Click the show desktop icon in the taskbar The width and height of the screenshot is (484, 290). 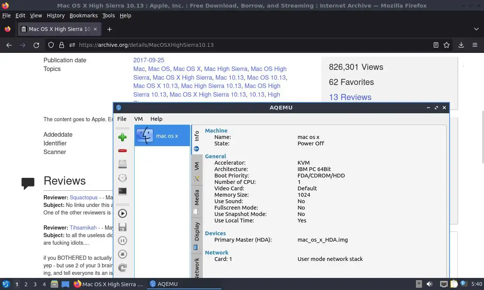[65, 284]
